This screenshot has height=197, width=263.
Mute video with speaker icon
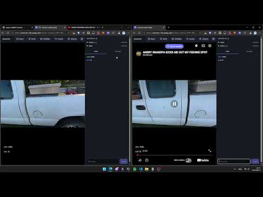(196, 46)
